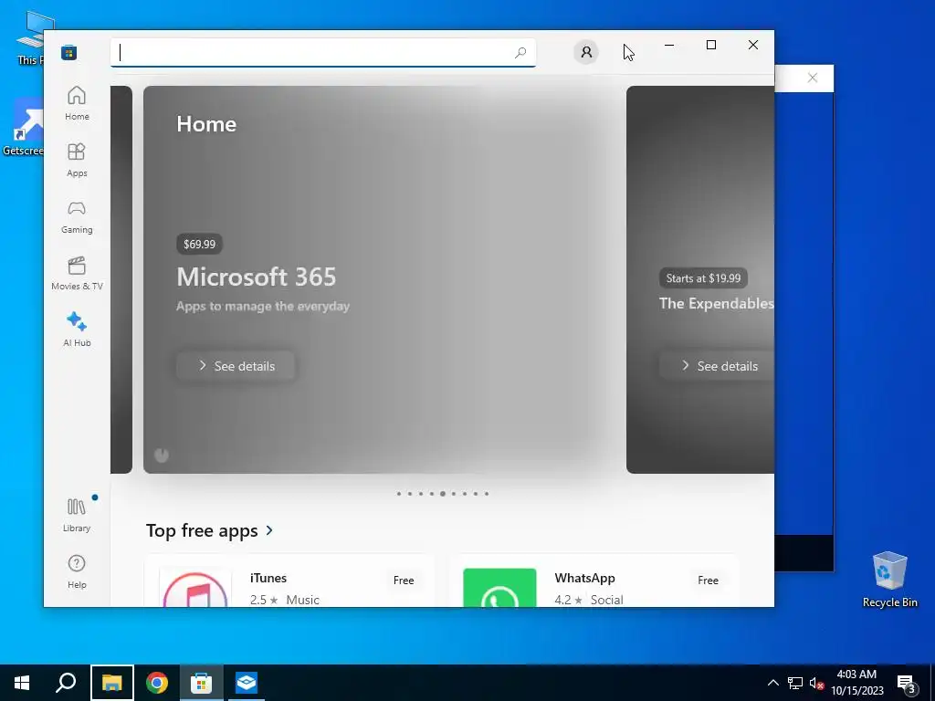Open Help in the sidebar
The image size is (935, 701).
point(77,571)
